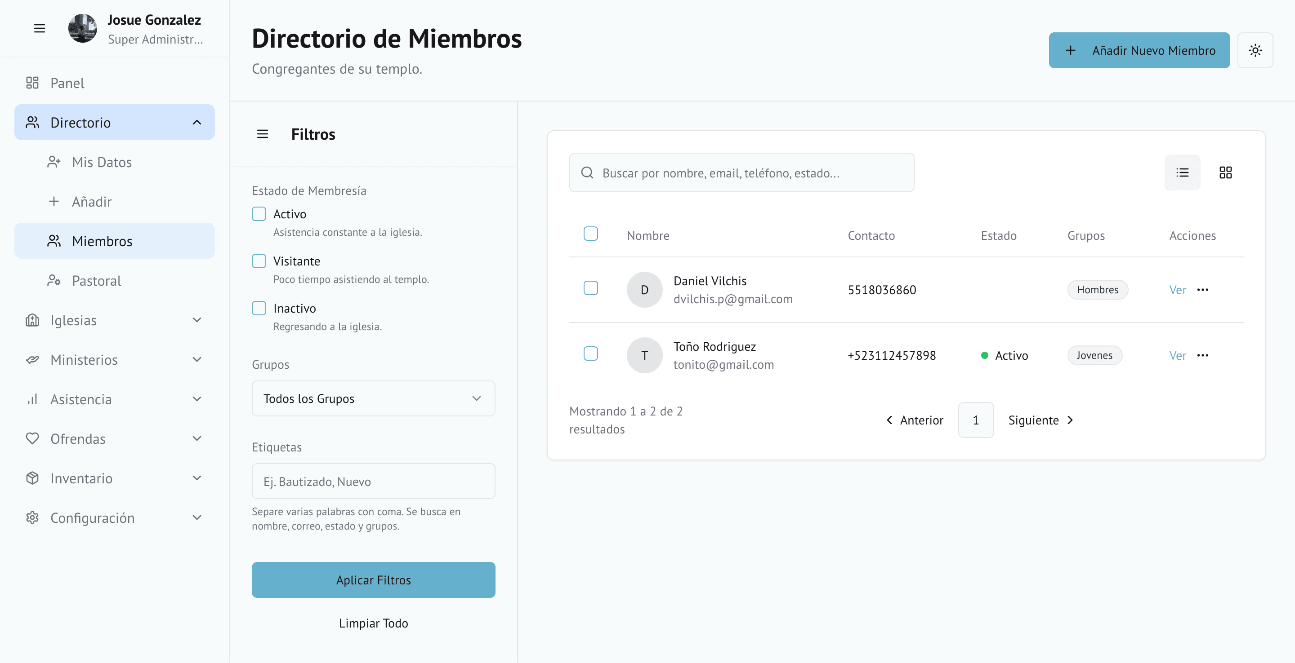The height and width of the screenshot is (663, 1295).
Task: Click the Mis Datos user-plus icon
Action: (54, 162)
